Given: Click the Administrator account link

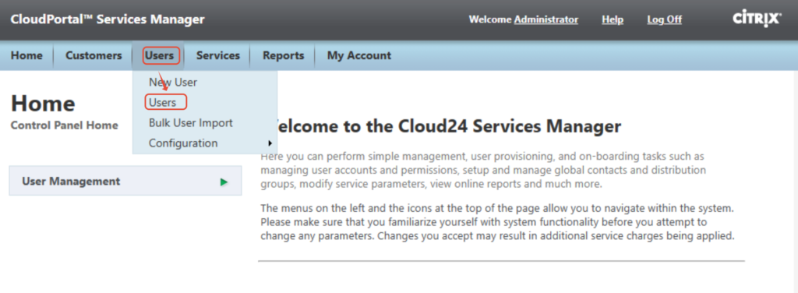Looking at the screenshot, I should click(x=546, y=19).
